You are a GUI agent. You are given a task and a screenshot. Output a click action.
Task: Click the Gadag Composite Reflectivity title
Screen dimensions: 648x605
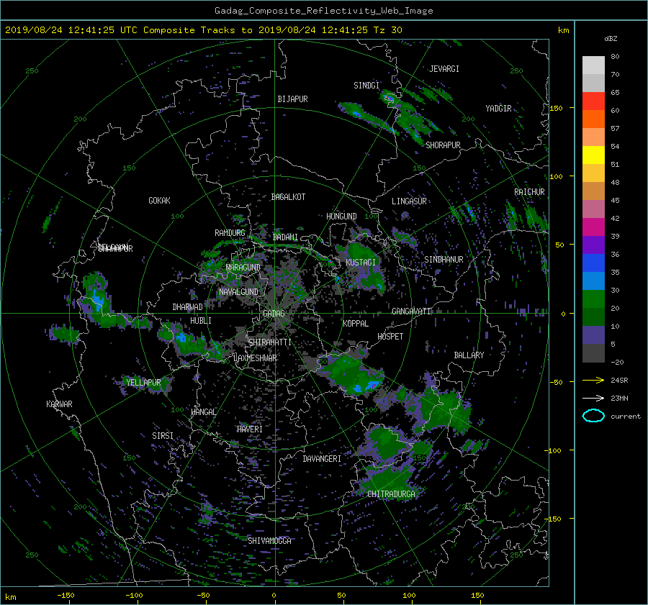click(323, 11)
